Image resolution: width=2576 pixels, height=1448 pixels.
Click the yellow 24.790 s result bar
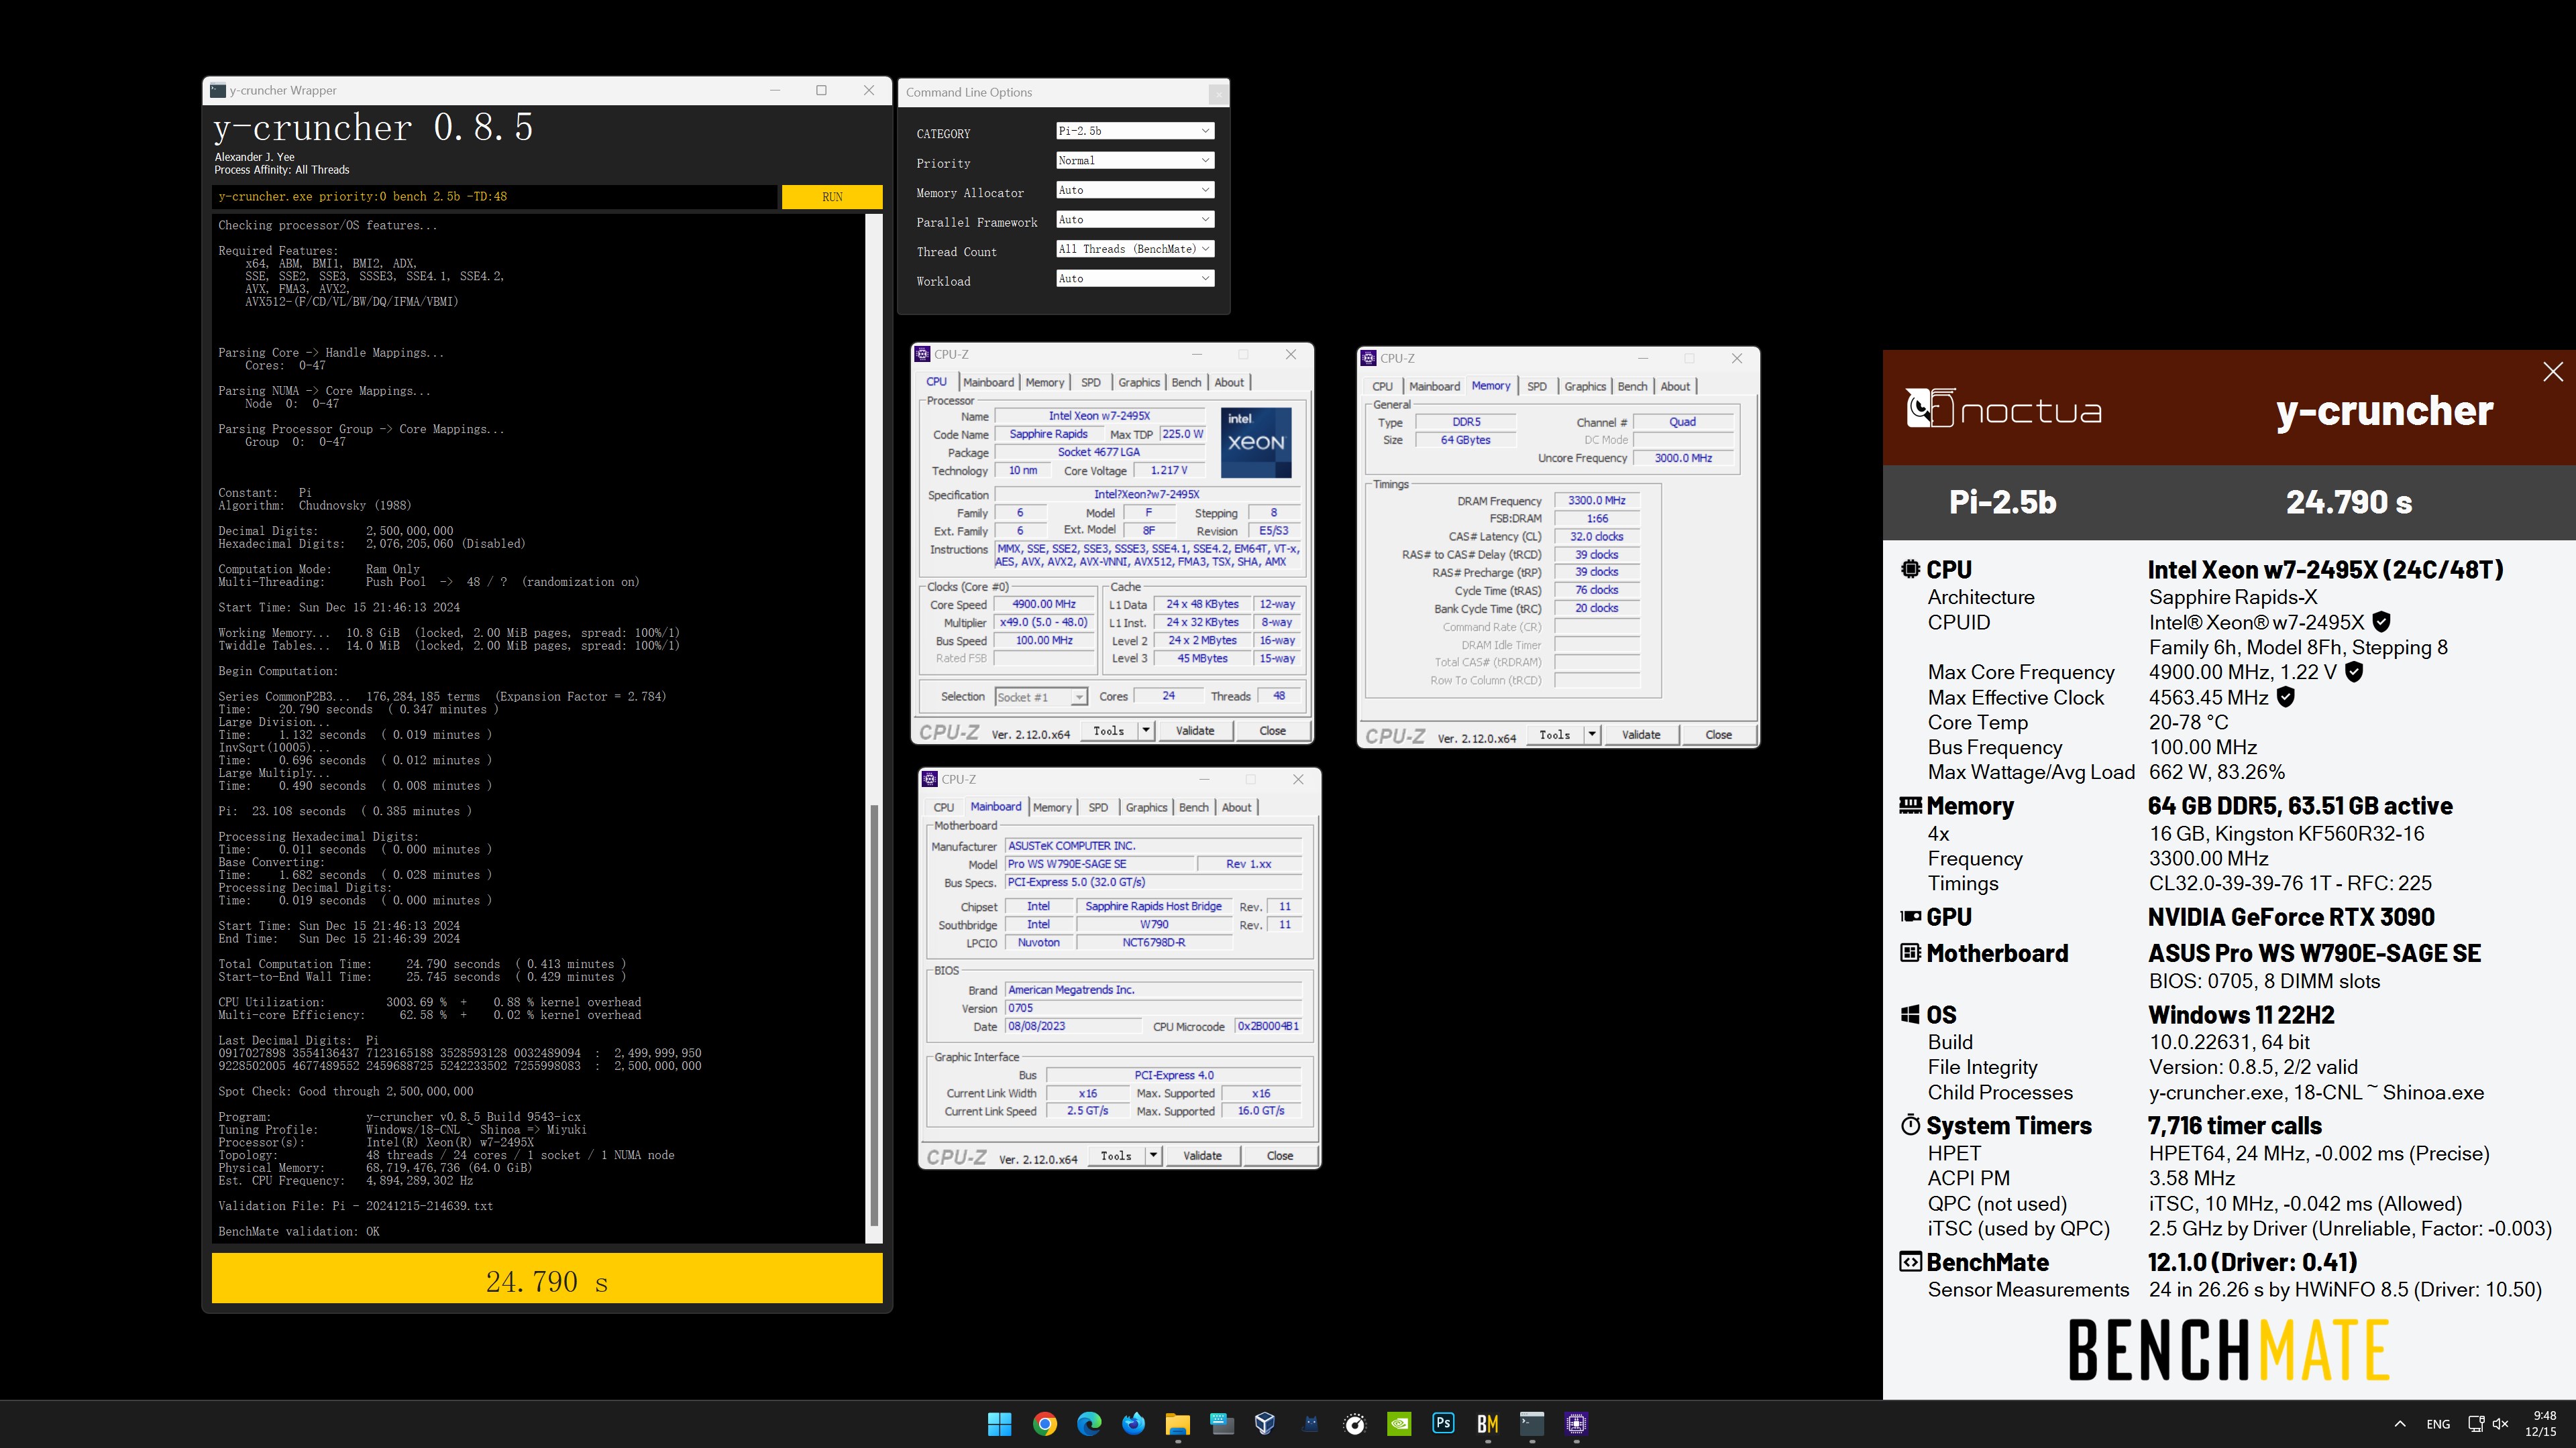[547, 1279]
